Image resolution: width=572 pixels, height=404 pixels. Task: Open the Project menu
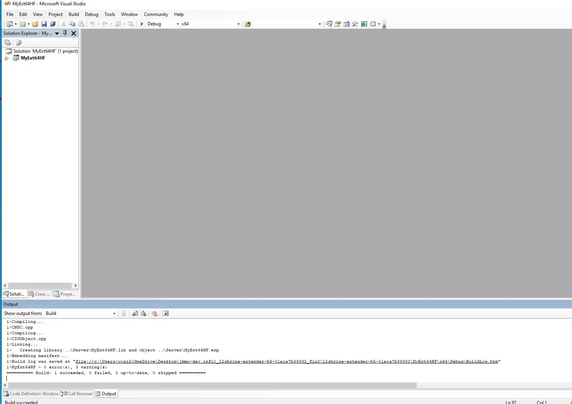(55, 14)
